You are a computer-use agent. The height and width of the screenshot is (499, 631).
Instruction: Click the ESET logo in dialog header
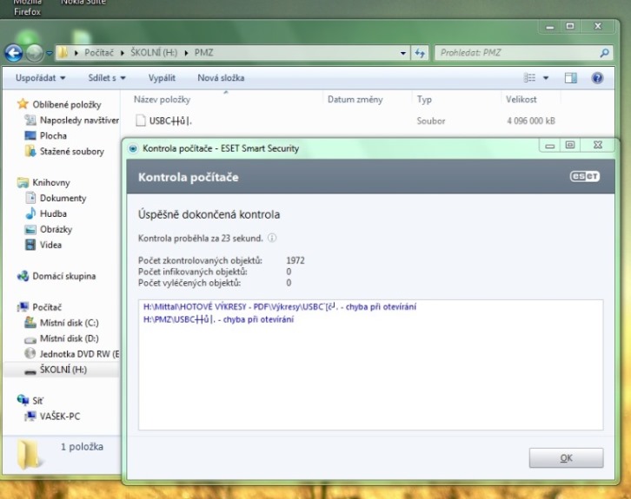coord(584,176)
